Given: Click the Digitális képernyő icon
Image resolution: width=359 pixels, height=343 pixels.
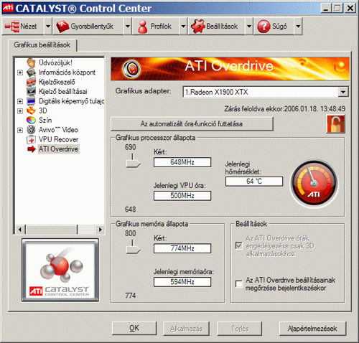Looking at the screenshot, I should tap(31, 101).
